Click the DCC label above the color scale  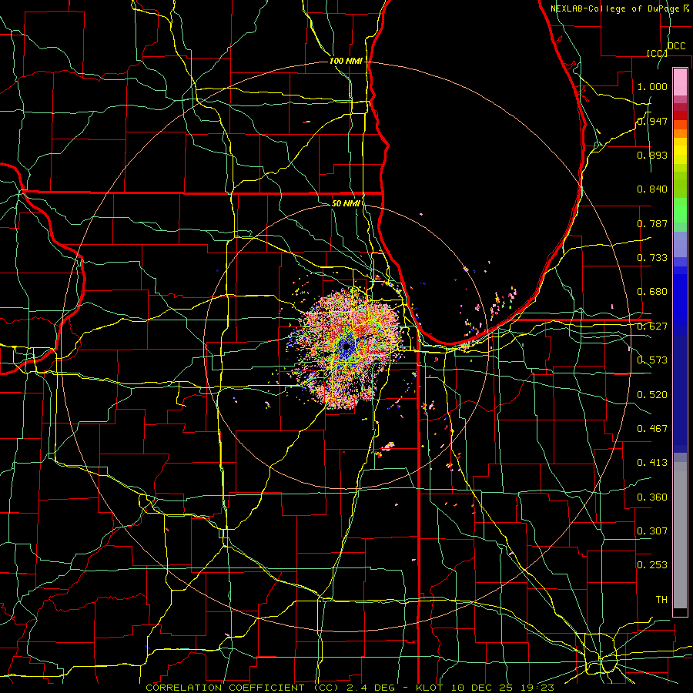coord(677,46)
